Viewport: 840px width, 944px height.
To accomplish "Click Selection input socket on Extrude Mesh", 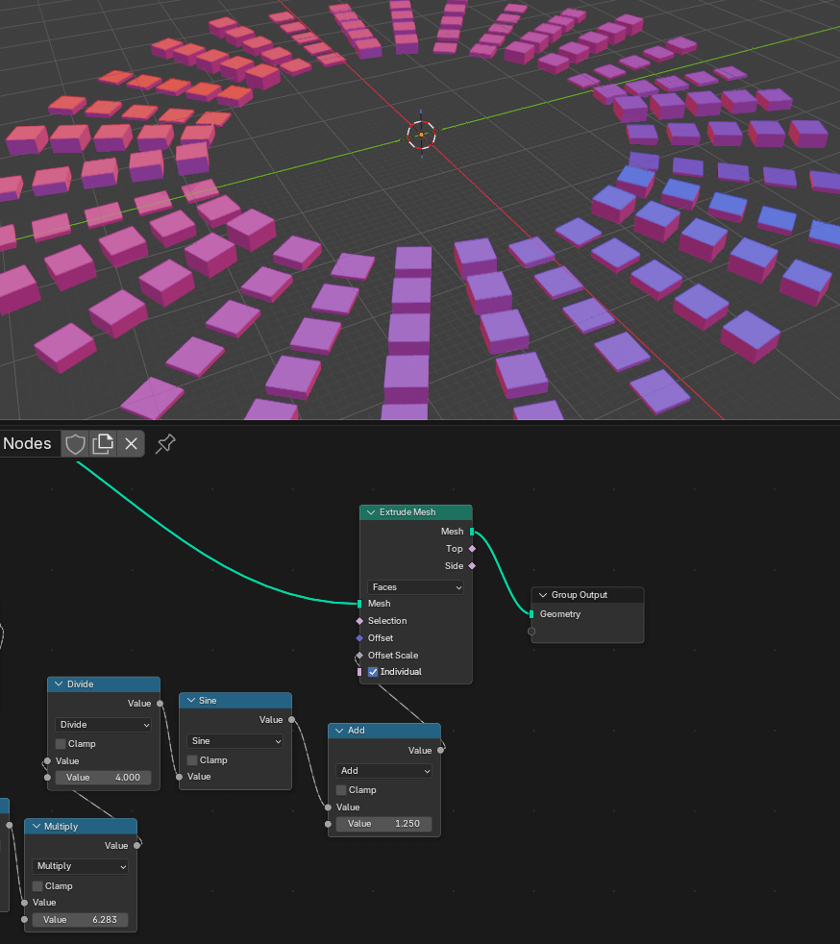I will [360, 621].
